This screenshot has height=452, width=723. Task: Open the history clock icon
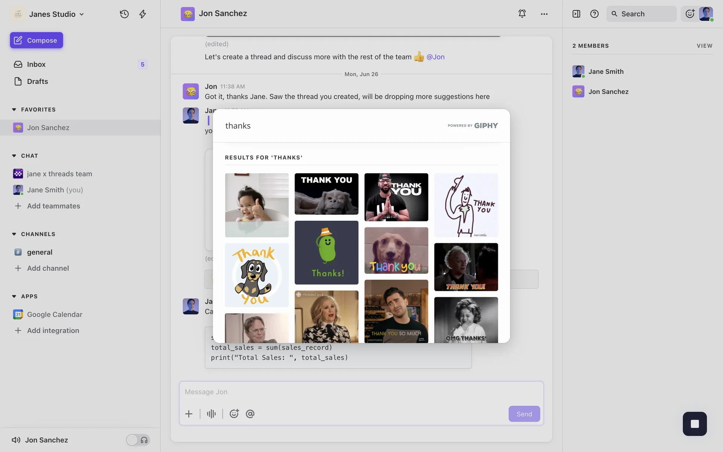pos(124,14)
